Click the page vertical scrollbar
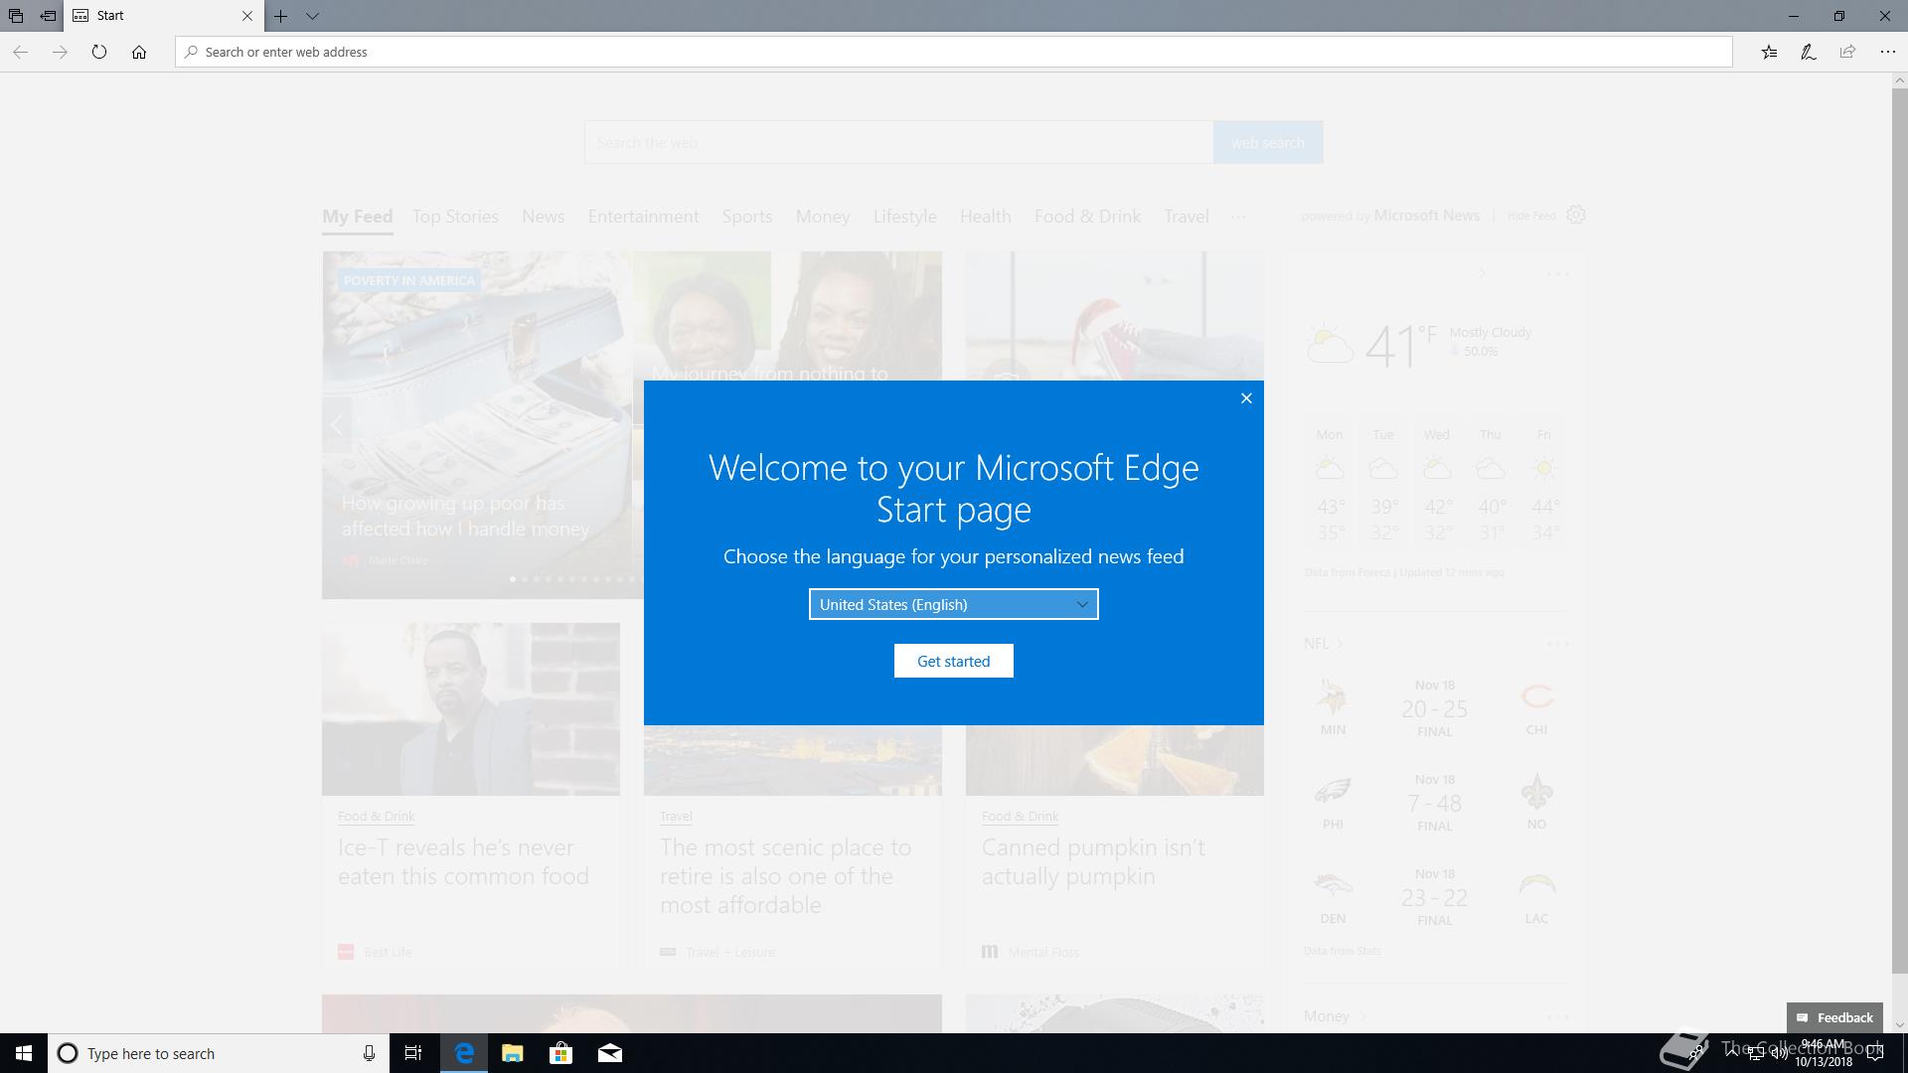Image resolution: width=1908 pixels, height=1073 pixels. pyautogui.click(x=1899, y=531)
